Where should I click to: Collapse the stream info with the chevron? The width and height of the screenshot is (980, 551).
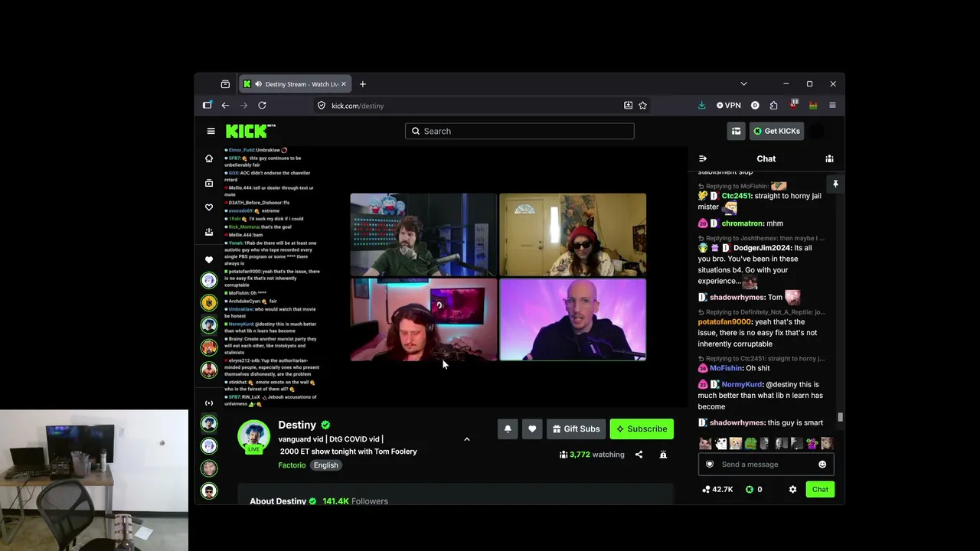coord(467,439)
